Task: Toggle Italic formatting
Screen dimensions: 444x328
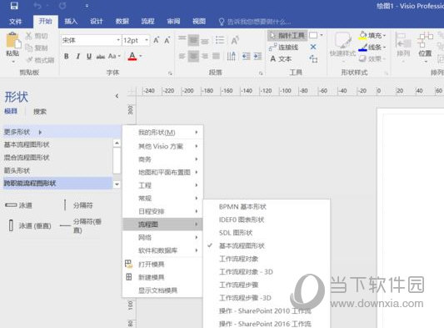Action: pyautogui.click(x=77, y=57)
